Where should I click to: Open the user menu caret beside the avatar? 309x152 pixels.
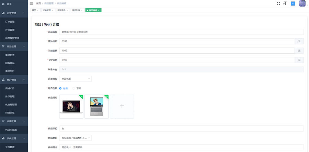click(x=308, y=5)
